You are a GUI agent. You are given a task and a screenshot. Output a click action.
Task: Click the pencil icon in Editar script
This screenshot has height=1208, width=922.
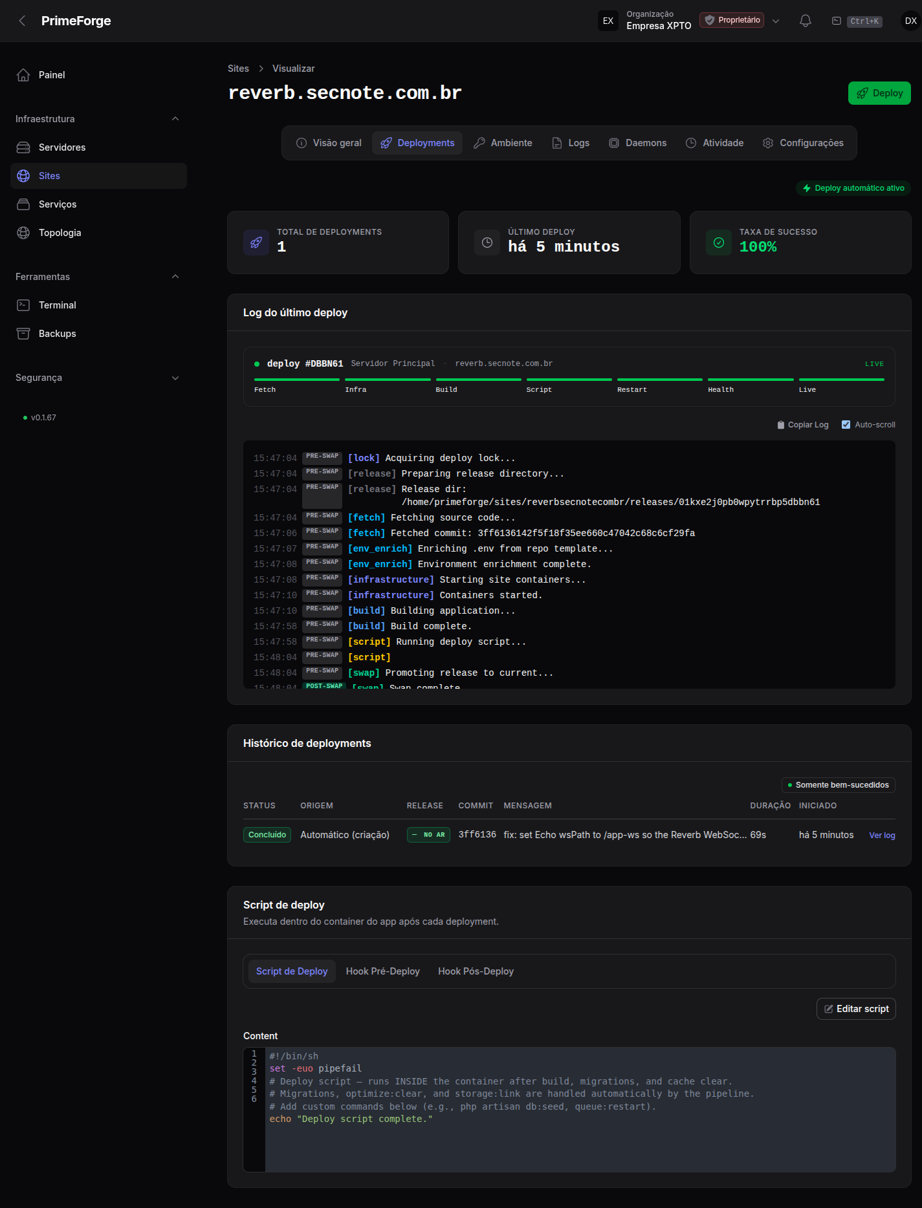[x=829, y=1009]
